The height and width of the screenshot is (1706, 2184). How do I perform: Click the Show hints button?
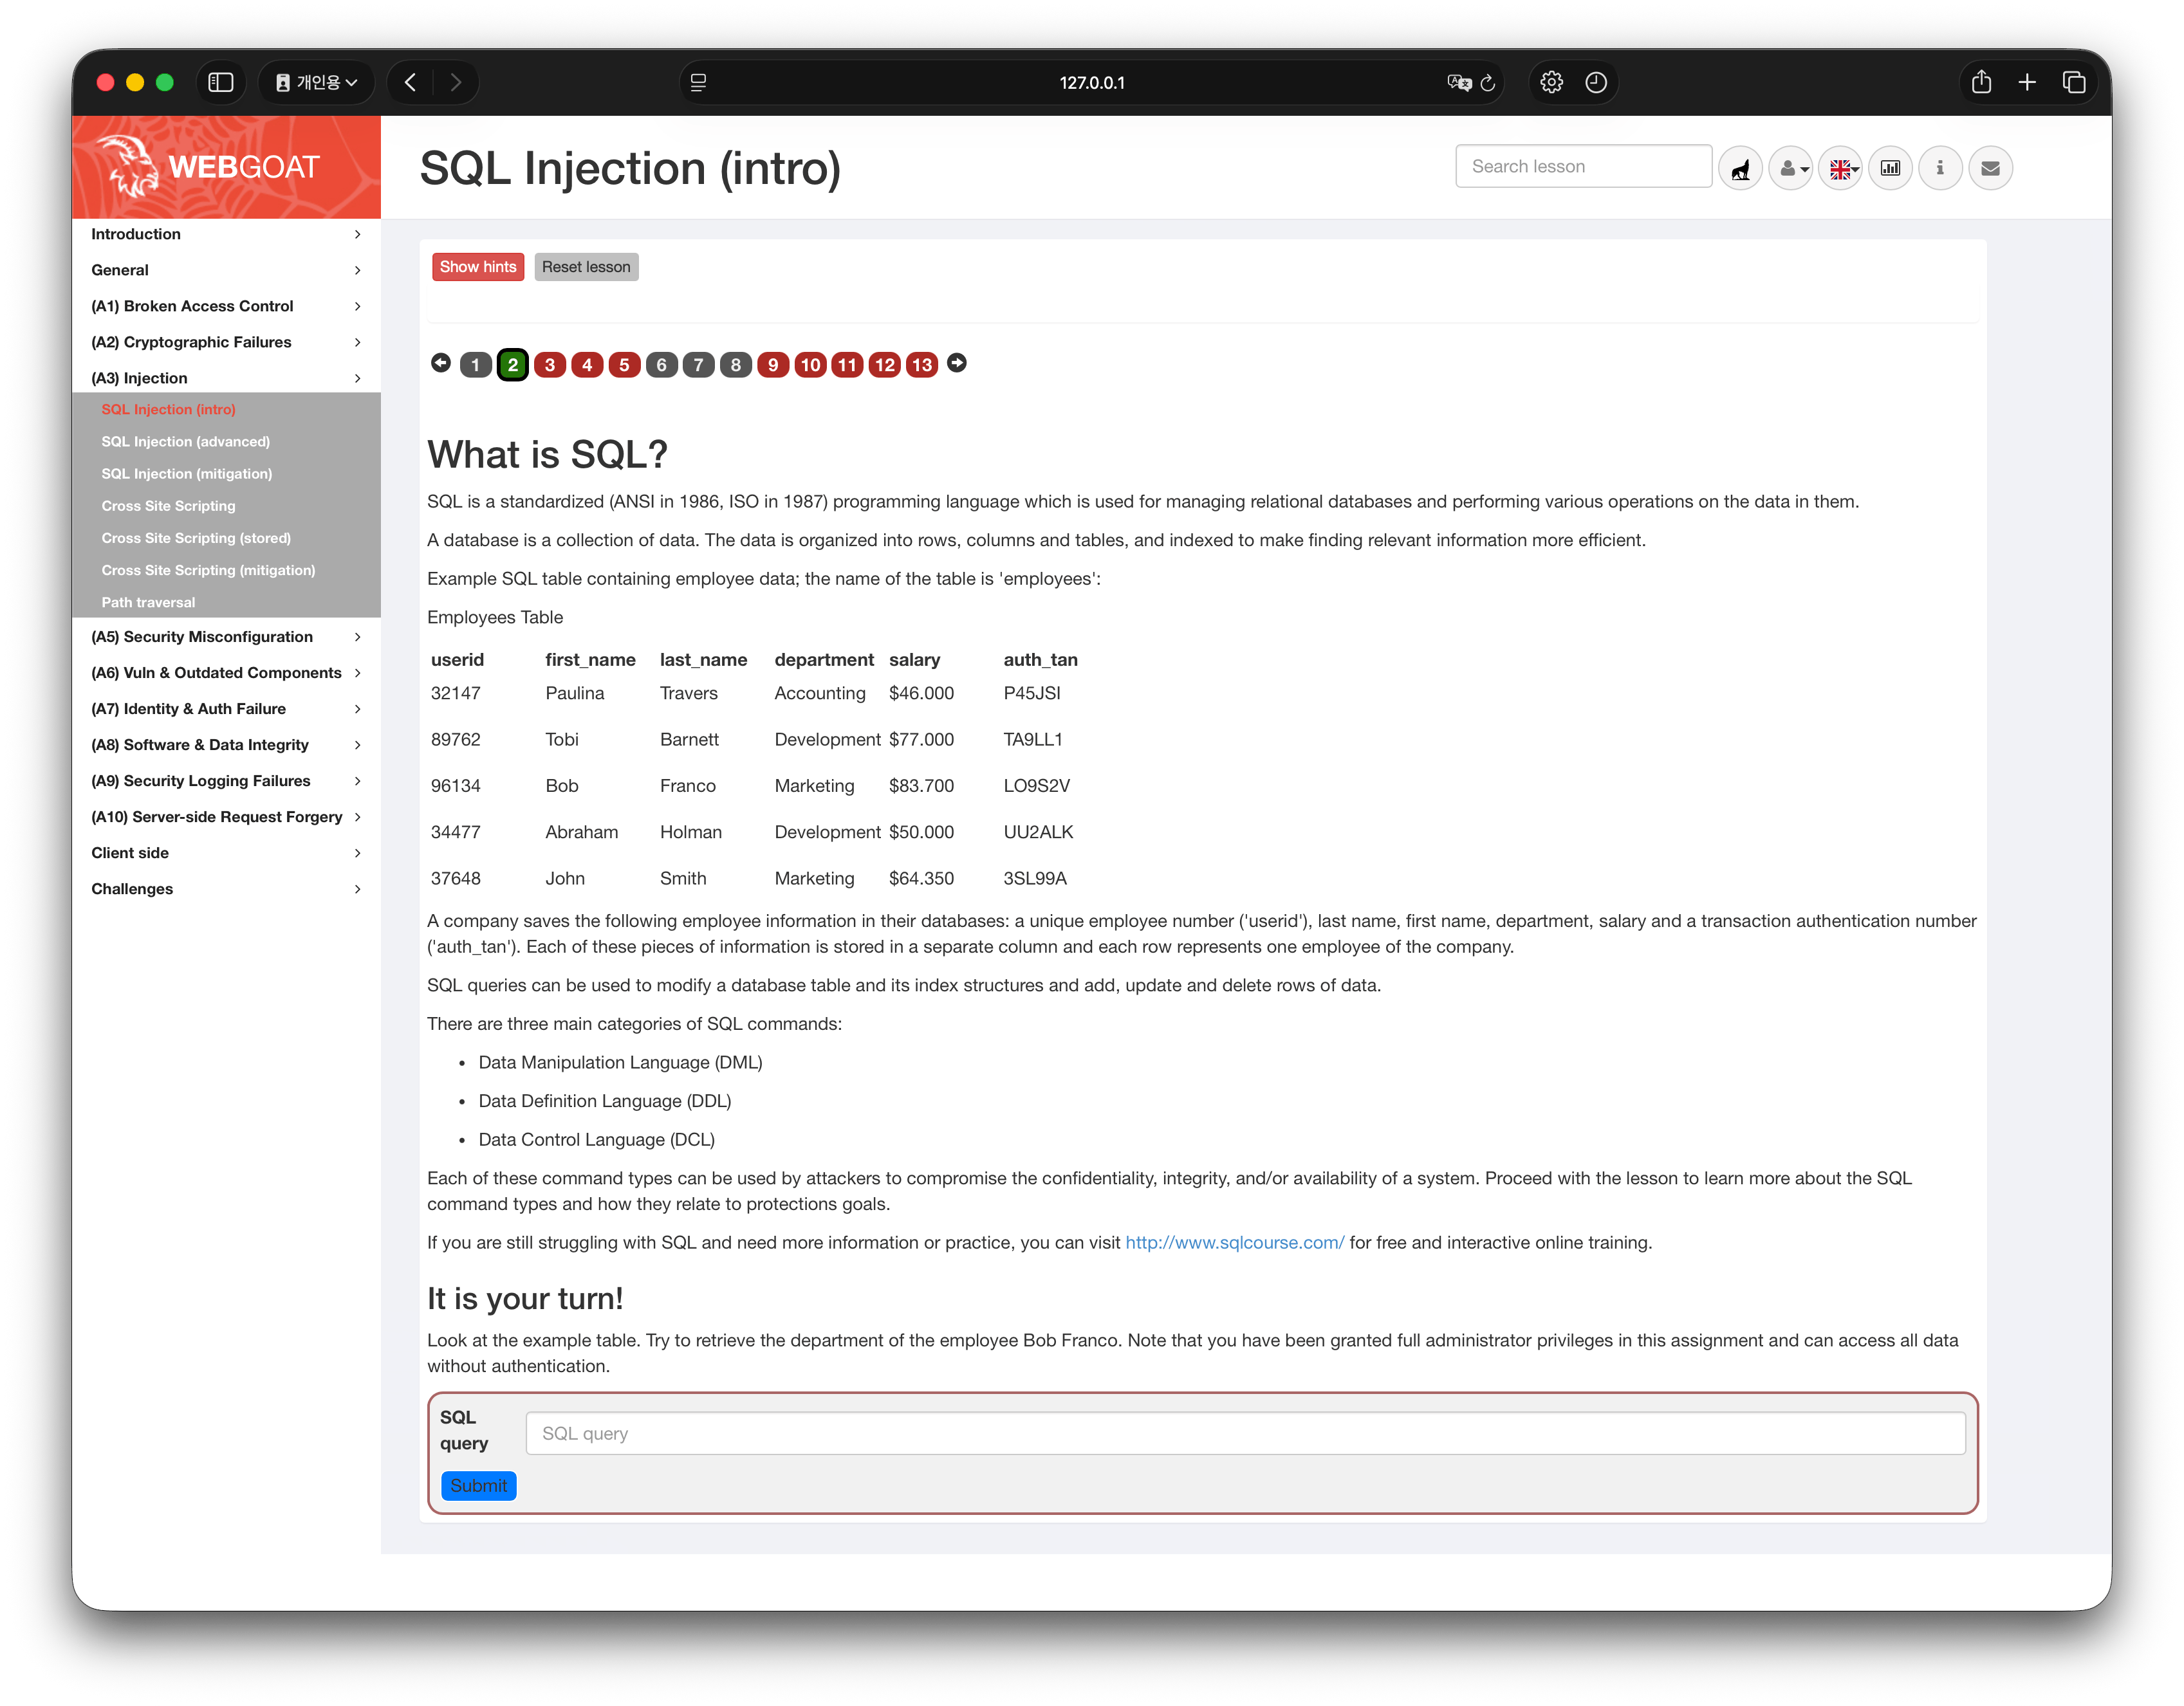[478, 267]
